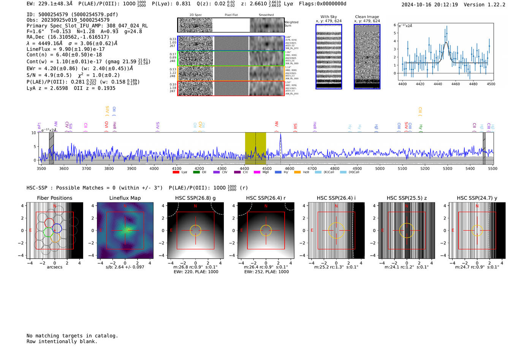Click the Gaussian line-fit plot near 4450Å
The width and height of the screenshot is (532, 362).
(445, 52)
